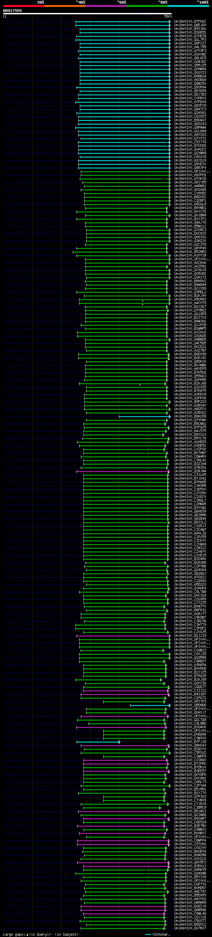Select the UniRef100_B9IER9 label
Screen dimensions: 212x937
[x=190, y=91]
